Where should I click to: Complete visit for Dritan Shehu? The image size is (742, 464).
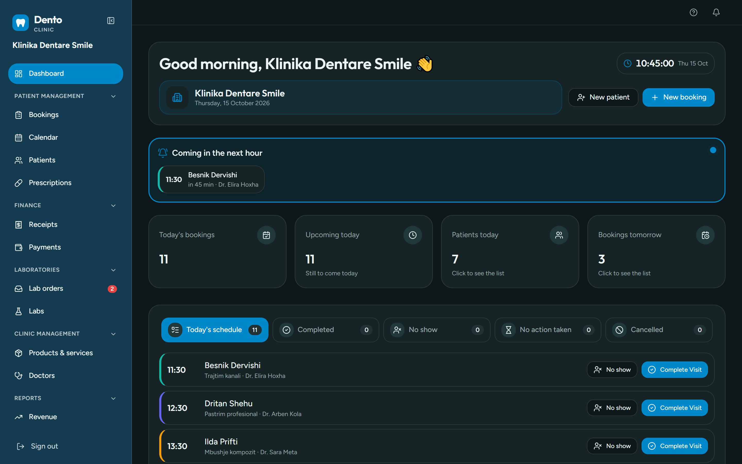coord(674,408)
